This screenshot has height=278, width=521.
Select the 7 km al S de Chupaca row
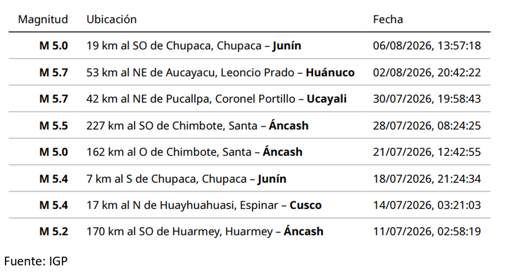click(249, 178)
